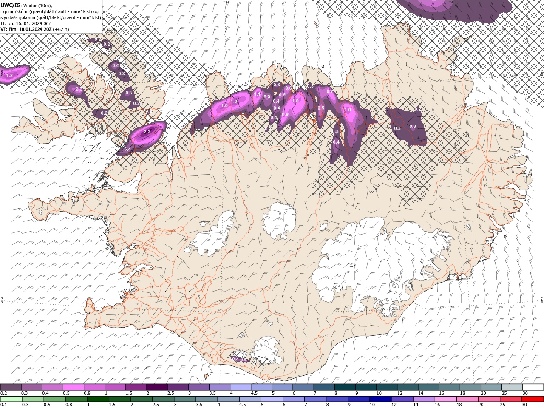Click the 0.9 precipitation value label

[x=285, y=114]
